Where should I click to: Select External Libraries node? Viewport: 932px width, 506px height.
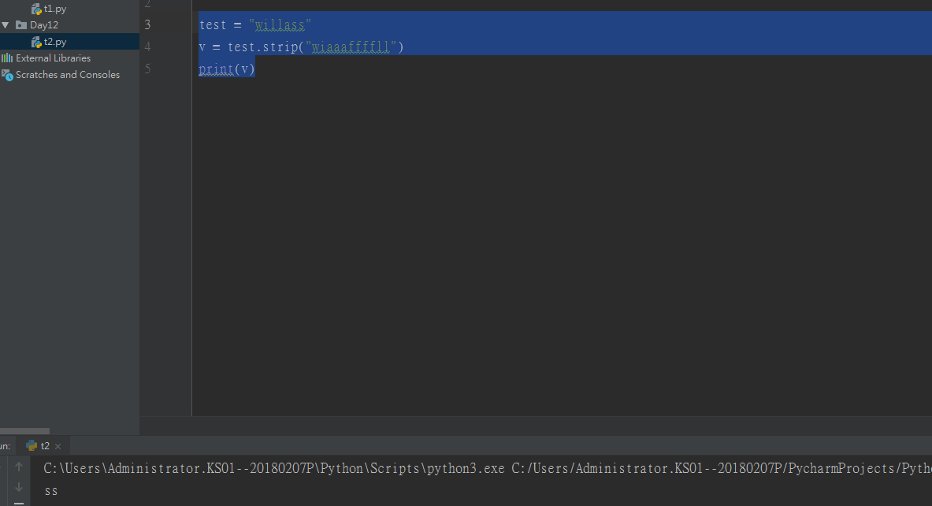point(53,58)
